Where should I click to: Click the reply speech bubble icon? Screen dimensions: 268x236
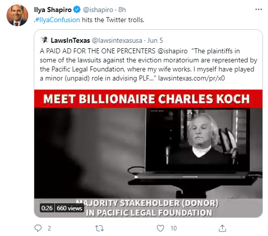(x=38, y=228)
